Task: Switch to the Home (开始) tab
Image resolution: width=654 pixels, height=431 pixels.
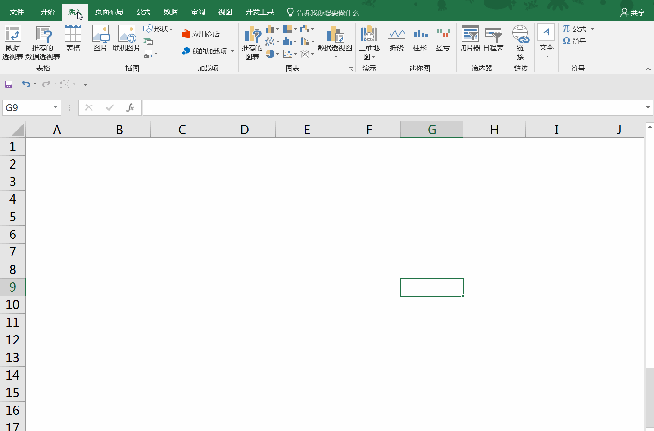Action: (x=47, y=12)
